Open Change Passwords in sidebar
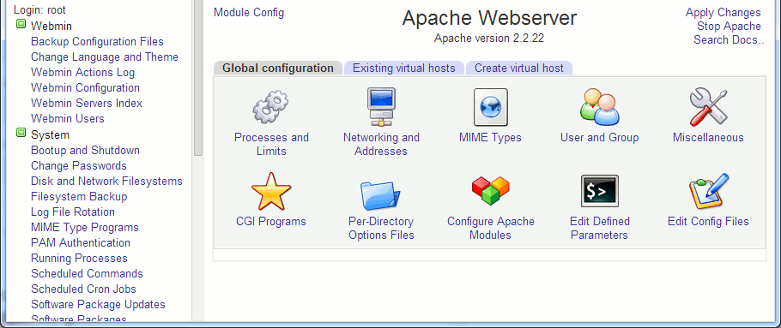Image resolution: width=781 pixels, height=328 pixels. [79, 165]
